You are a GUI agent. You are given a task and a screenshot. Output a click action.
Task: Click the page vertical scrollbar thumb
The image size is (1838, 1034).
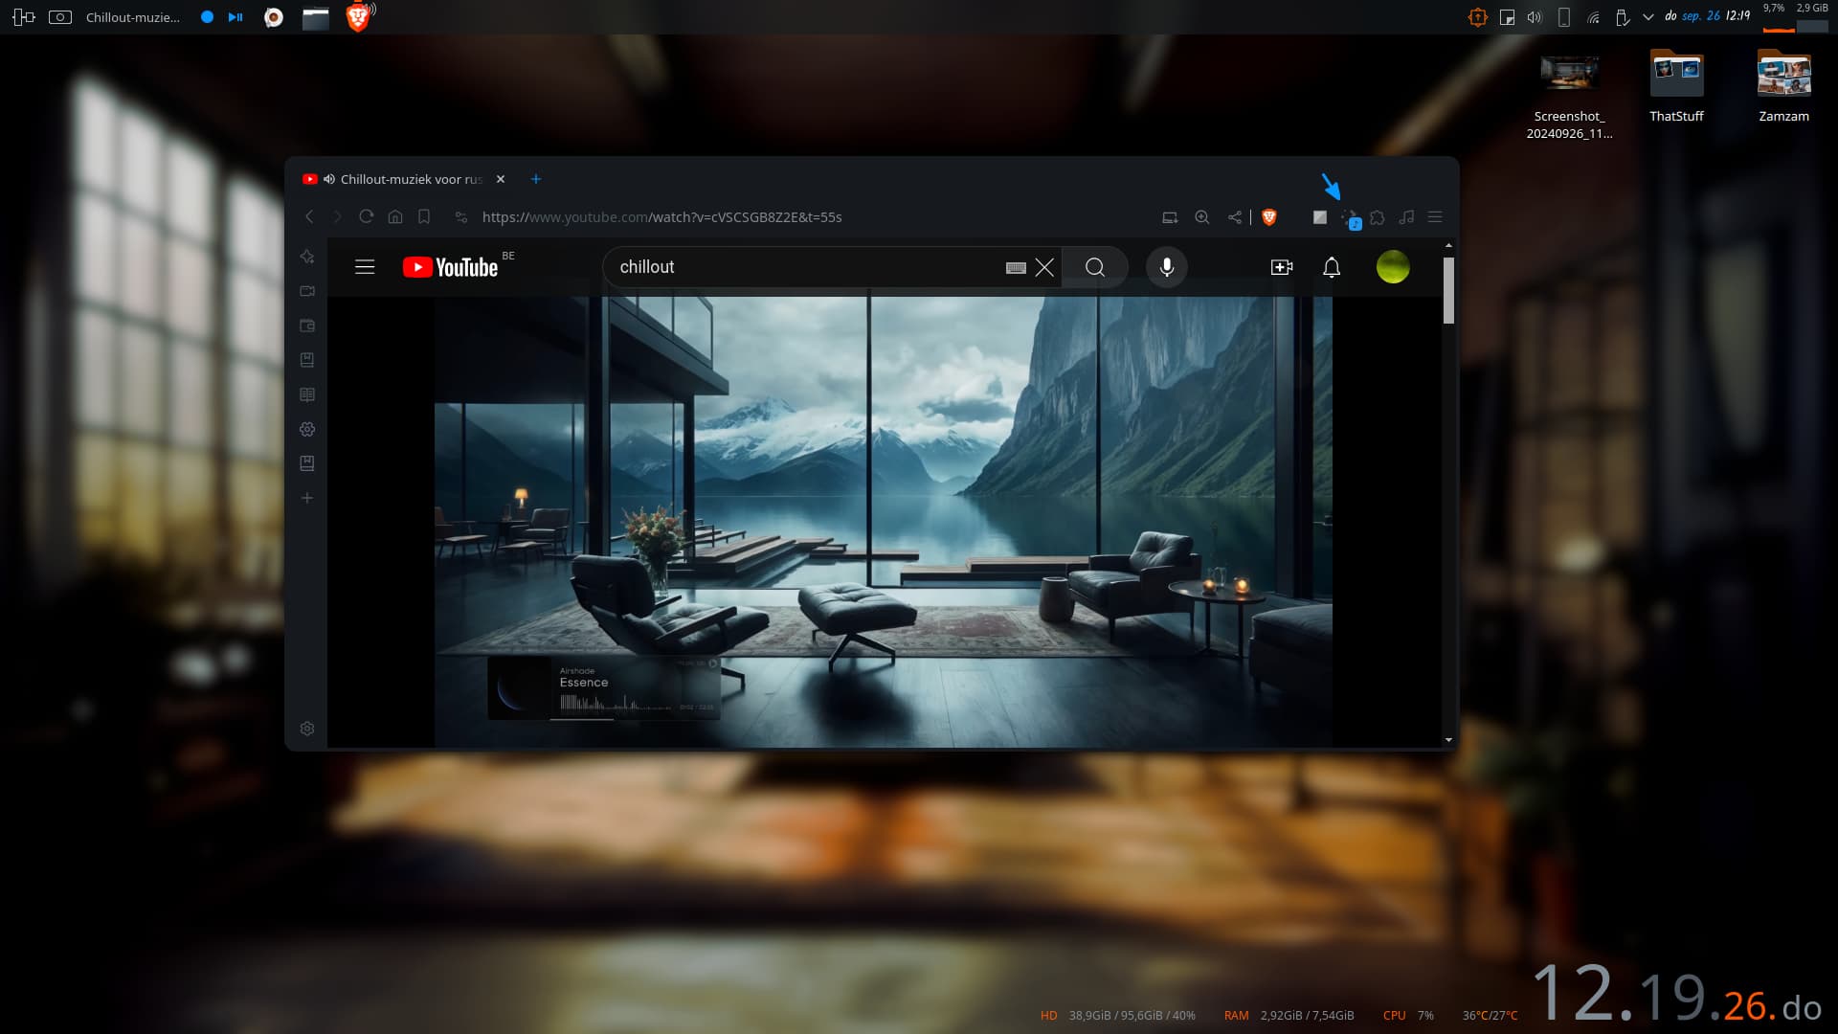tap(1448, 290)
